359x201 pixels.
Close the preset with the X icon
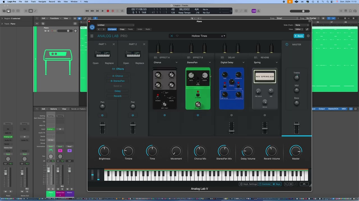pos(172,36)
